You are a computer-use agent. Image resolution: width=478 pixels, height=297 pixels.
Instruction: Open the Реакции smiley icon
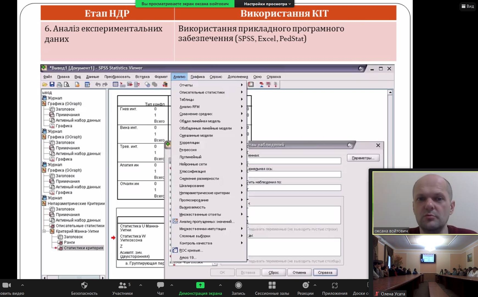[306, 285]
